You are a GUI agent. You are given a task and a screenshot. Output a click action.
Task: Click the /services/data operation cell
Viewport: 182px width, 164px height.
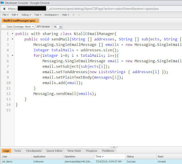point(78,162)
